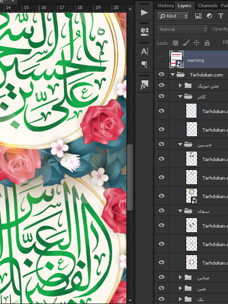Viewport: 228px width, 304px height.
Task: Hide the Tarhdokan.com group
Action: pyautogui.click(x=161, y=75)
